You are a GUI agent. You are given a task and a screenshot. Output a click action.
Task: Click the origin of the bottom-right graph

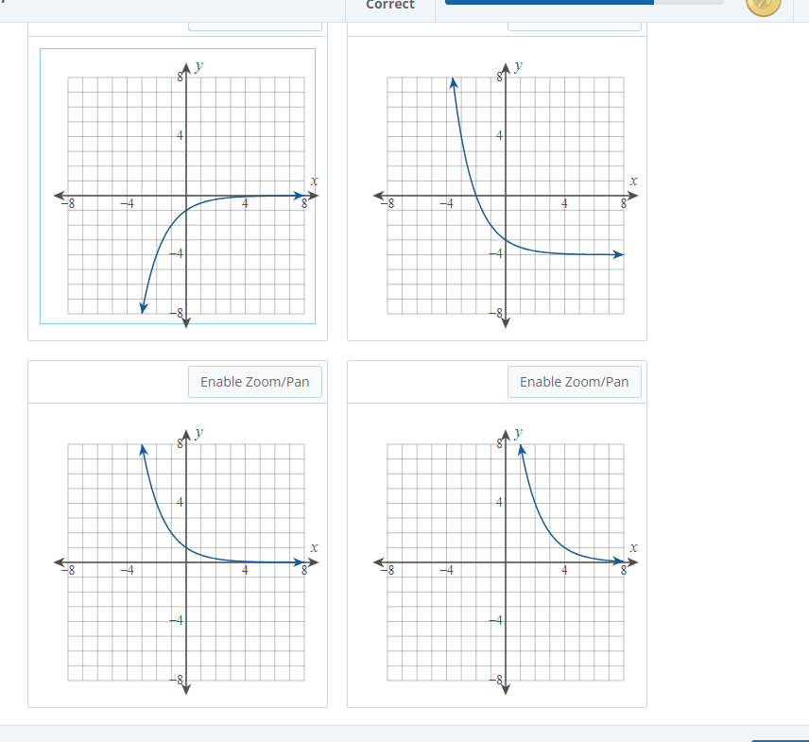coord(506,562)
